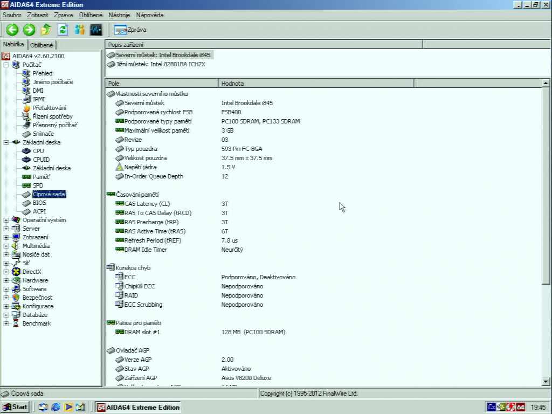552x414 pixels.
Task: Click the Software category icon
Action: click(16, 289)
